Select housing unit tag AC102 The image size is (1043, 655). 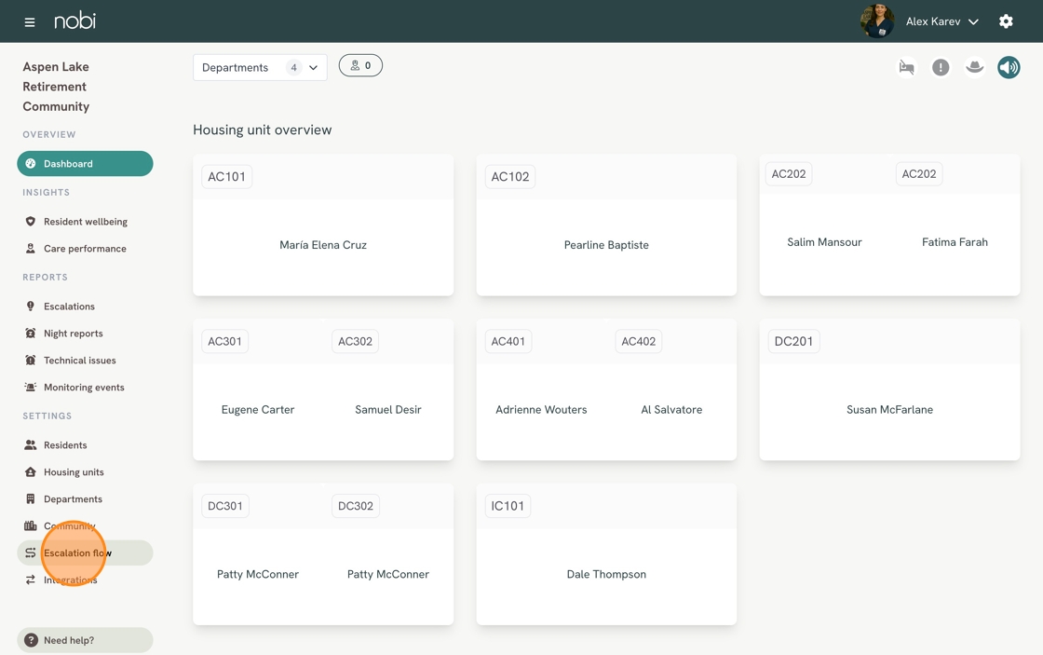pos(510,176)
